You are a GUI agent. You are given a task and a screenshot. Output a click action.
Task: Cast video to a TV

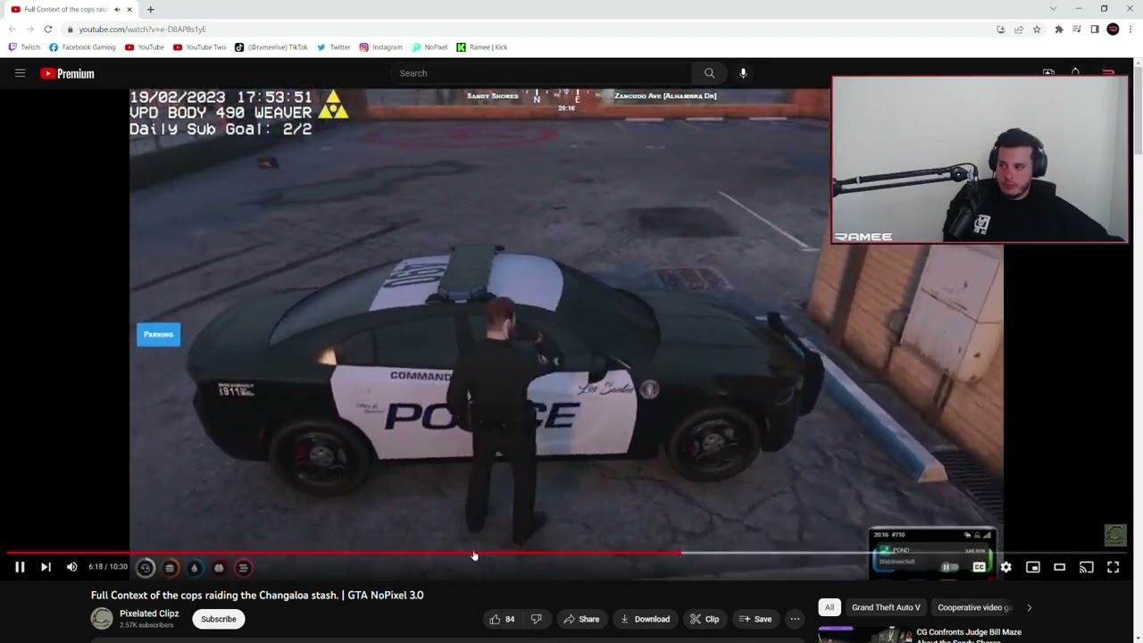(x=1086, y=567)
